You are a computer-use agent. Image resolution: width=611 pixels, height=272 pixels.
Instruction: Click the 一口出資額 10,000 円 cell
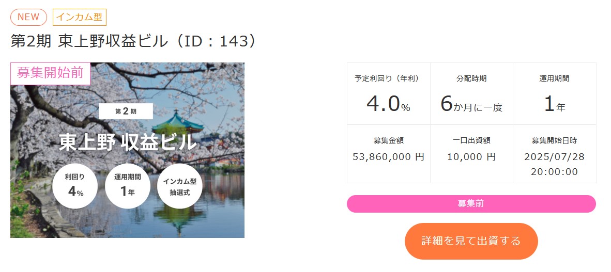coord(471,154)
